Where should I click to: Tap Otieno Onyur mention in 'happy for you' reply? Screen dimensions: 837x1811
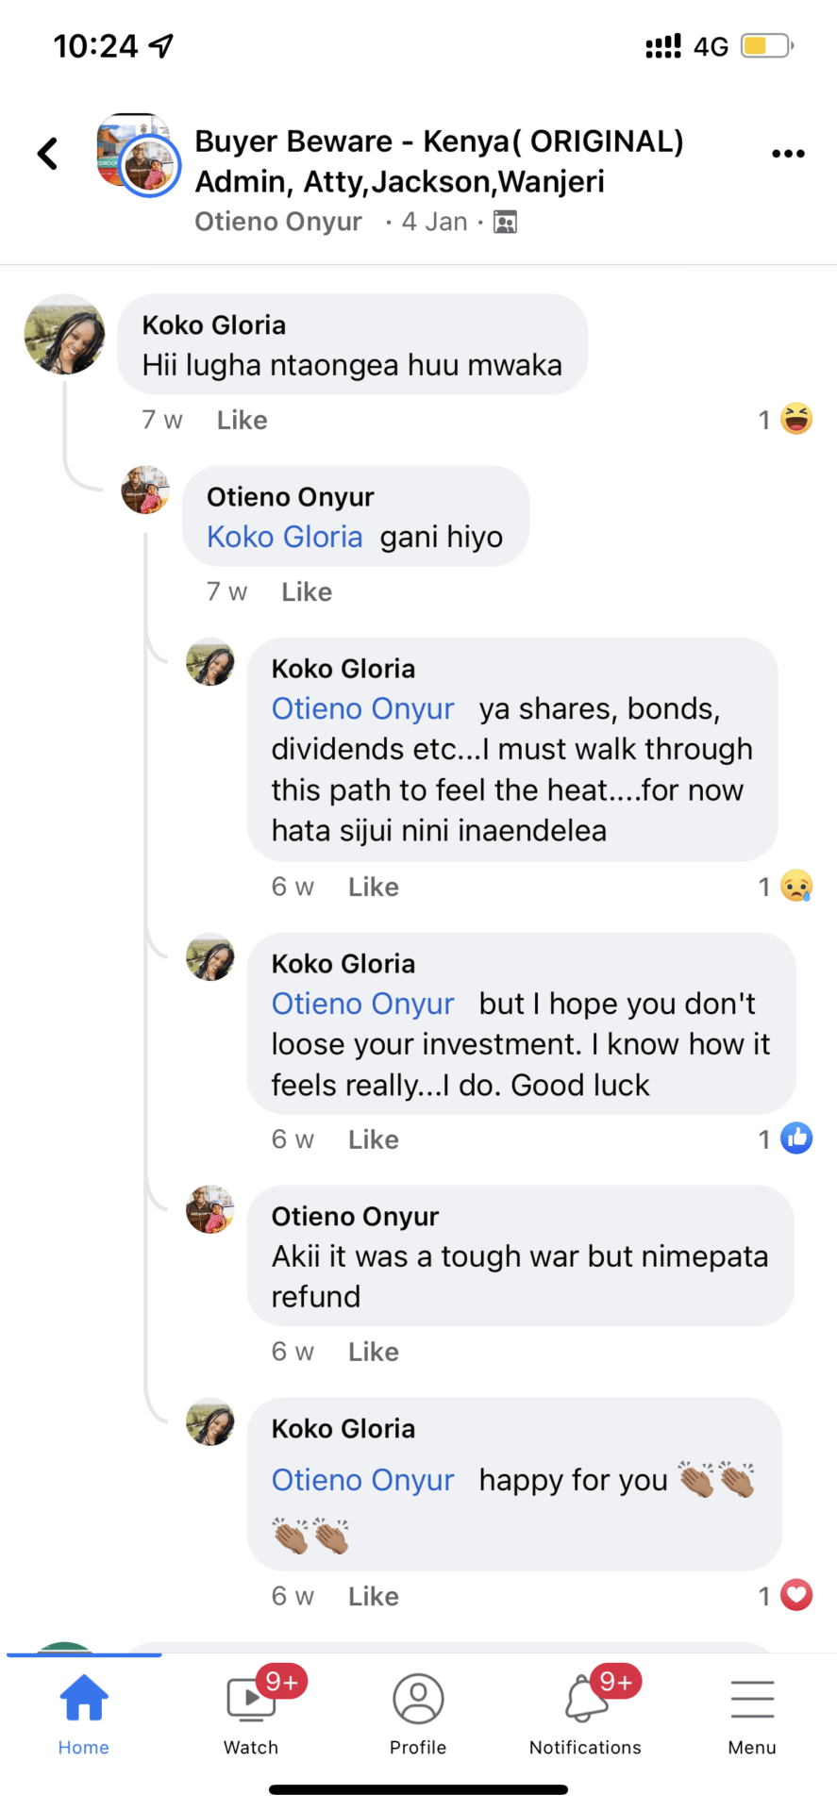click(x=362, y=1480)
